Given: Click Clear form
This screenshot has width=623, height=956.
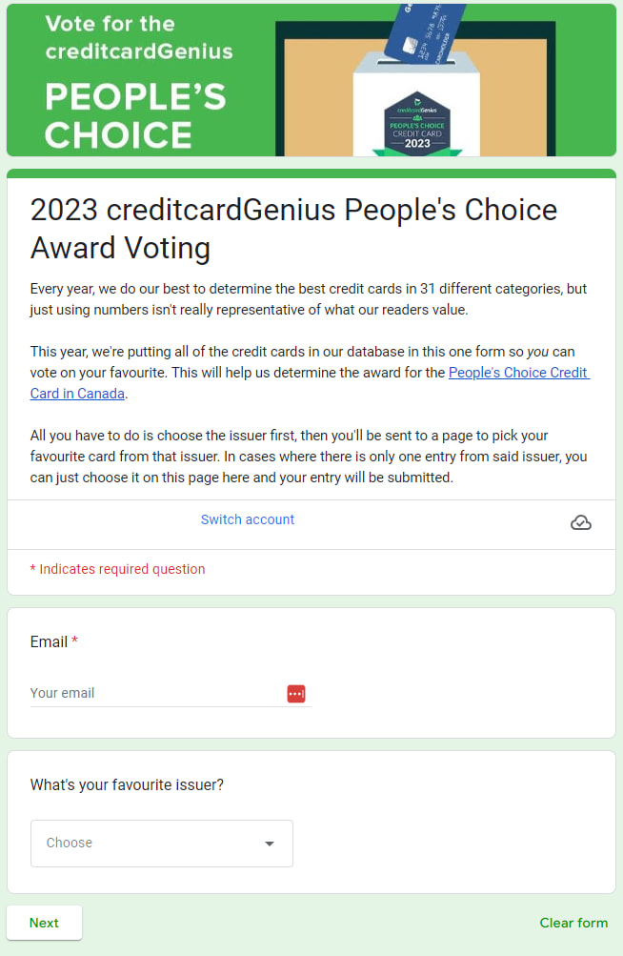Looking at the screenshot, I should (573, 922).
